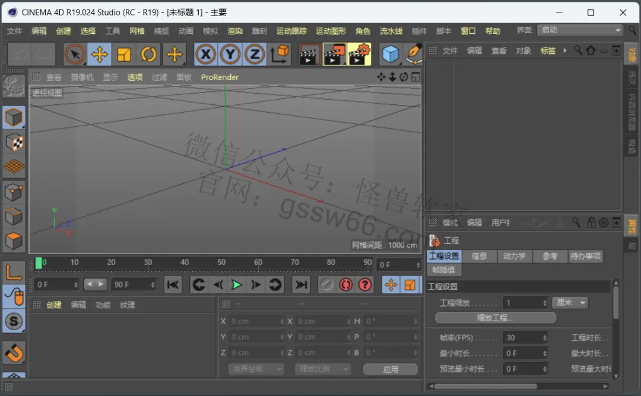Viewport: 641px width, 396px height.
Task: Expand the 世界坐标 coordinate dropdown
Action: [256, 369]
